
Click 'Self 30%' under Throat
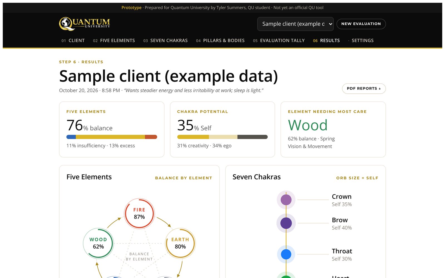tap(342, 259)
